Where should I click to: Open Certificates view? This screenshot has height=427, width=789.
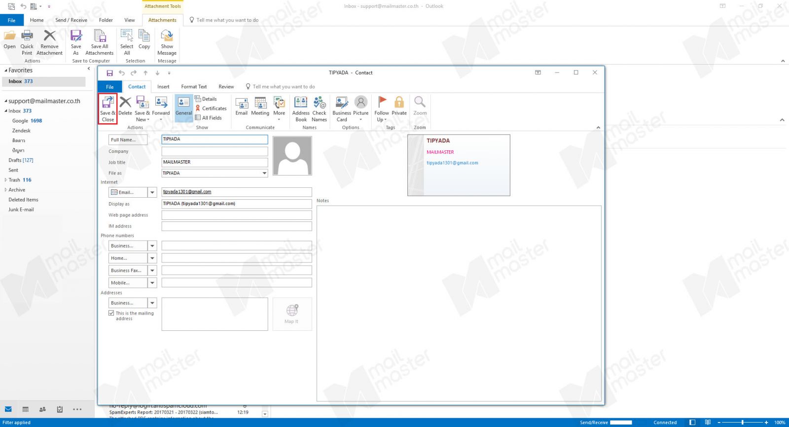click(211, 108)
